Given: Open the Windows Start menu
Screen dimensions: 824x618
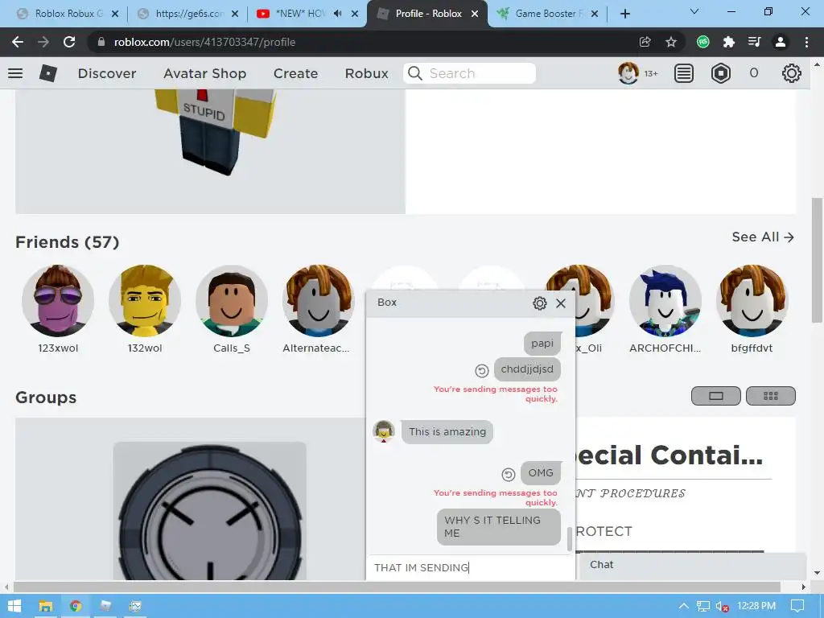Looking at the screenshot, I should (x=14, y=606).
